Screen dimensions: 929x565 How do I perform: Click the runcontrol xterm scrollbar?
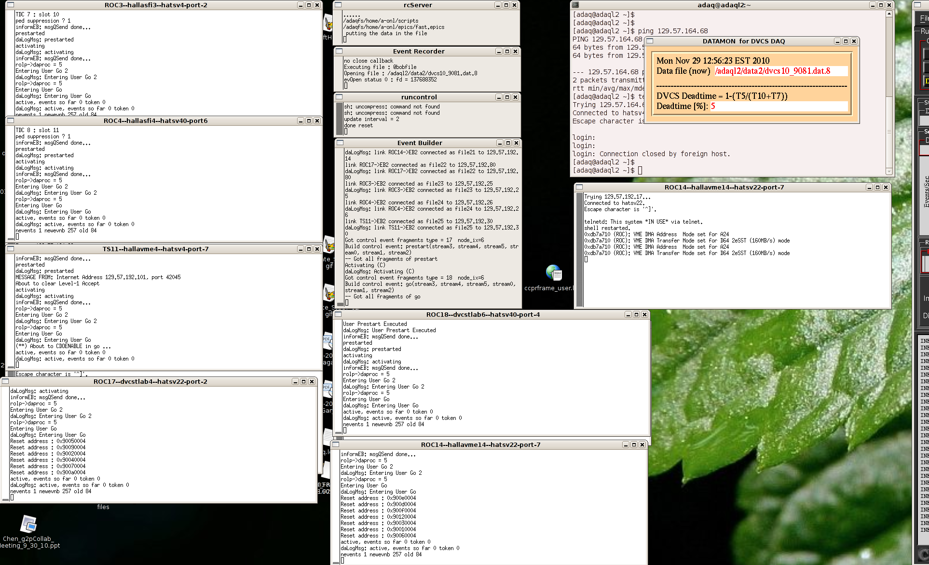pos(339,119)
